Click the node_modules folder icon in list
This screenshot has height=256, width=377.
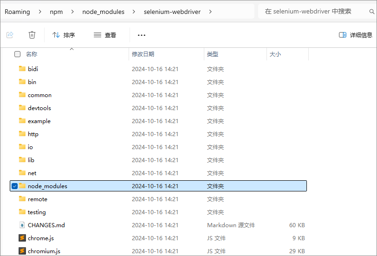(x=22, y=186)
